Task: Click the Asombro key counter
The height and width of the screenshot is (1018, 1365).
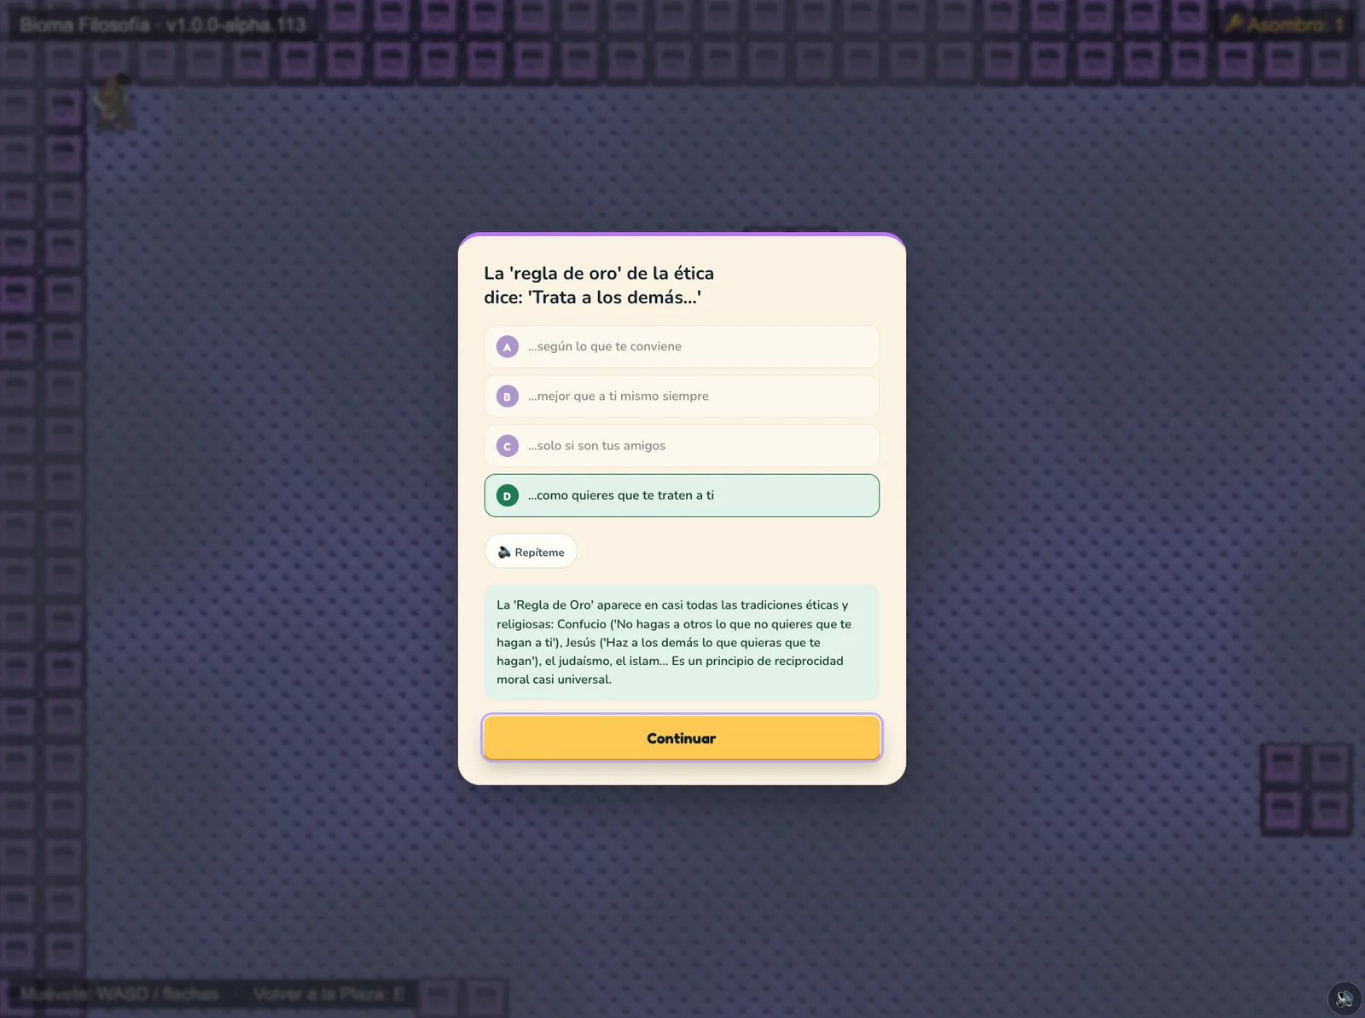Action: pos(1285,25)
